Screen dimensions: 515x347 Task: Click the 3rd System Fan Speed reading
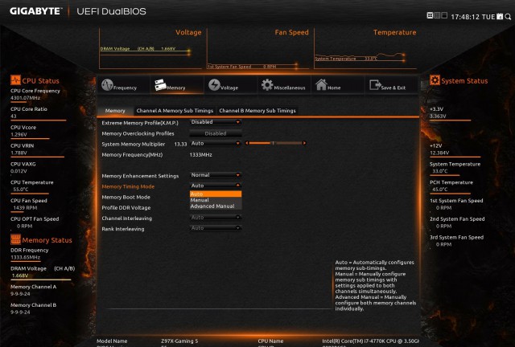click(x=456, y=241)
